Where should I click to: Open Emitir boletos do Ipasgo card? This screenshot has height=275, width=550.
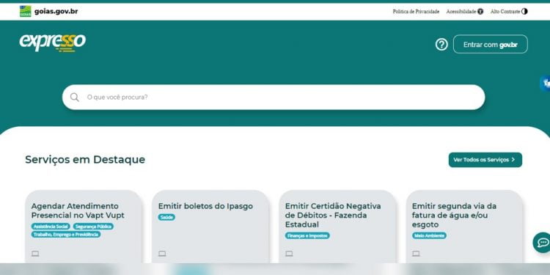210,227
